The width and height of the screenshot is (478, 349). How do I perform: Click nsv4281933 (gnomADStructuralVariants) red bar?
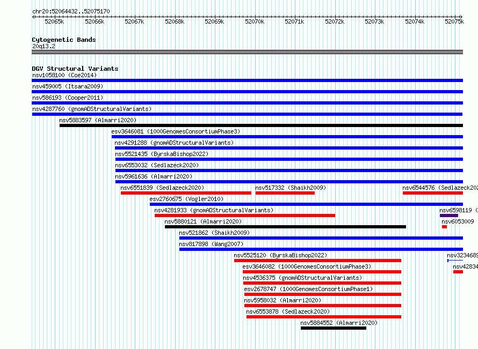tap(245, 216)
